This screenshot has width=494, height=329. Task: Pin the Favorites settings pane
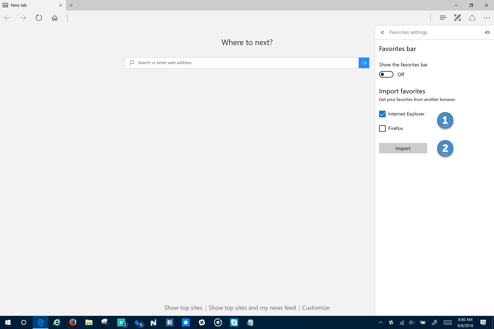tap(487, 32)
